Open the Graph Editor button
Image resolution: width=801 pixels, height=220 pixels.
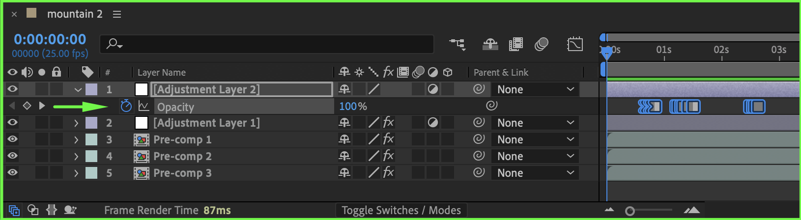tap(574, 44)
